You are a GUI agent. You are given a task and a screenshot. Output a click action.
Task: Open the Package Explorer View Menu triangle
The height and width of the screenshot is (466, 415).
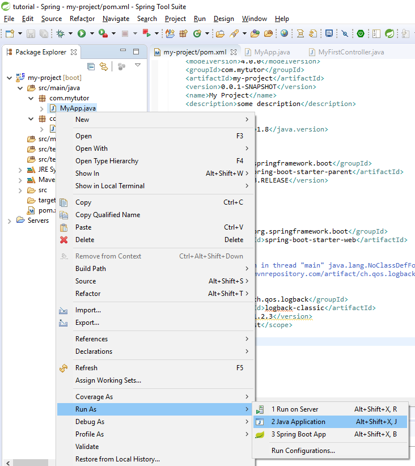coord(138,65)
